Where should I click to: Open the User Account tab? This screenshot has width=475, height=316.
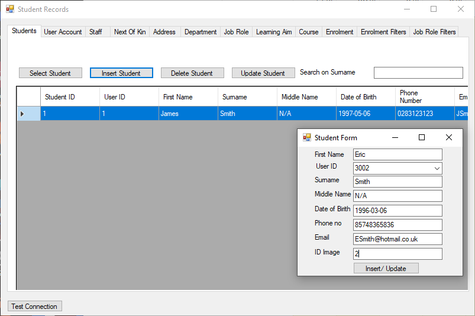(x=63, y=32)
